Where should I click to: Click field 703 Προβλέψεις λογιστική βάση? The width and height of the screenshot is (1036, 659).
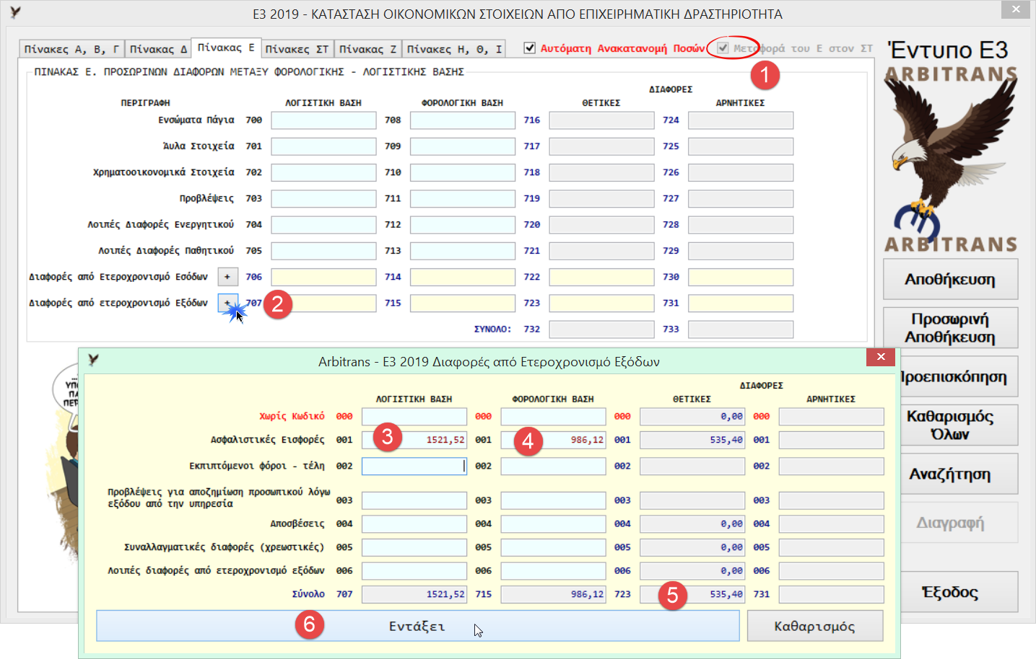pyautogui.click(x=323, y=198)
